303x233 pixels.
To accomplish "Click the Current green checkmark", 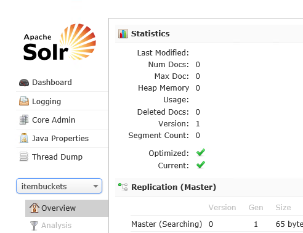I will (201, 165).
